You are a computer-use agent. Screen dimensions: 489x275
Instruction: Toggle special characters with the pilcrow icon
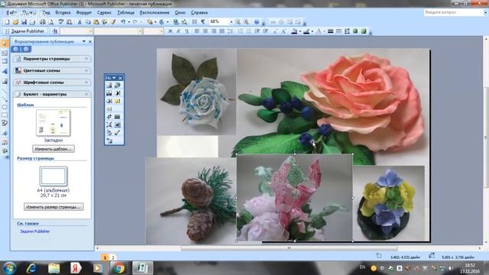[203, 22]
